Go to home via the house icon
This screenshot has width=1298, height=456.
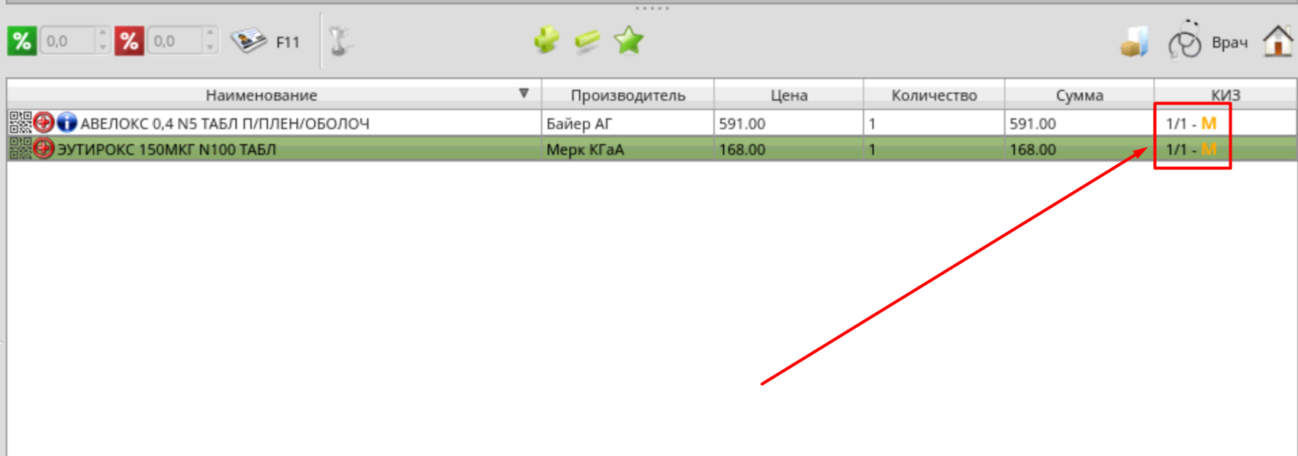coord(1279,41)
